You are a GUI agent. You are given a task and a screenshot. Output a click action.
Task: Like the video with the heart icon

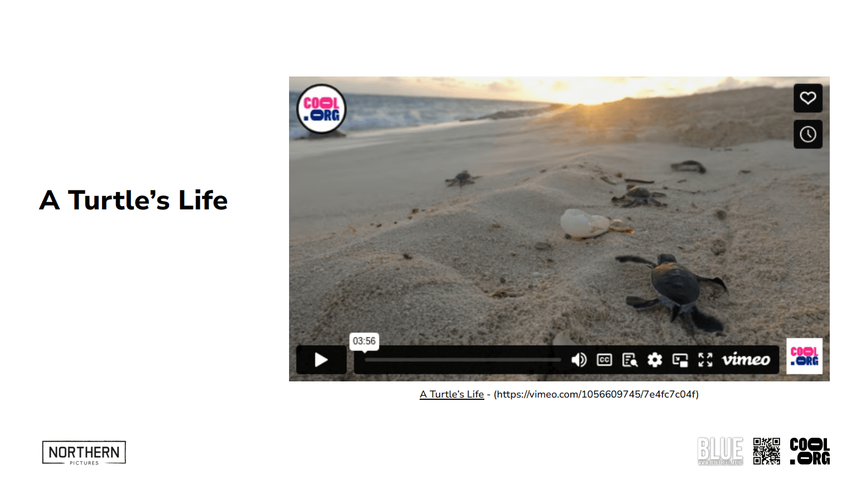808,98
